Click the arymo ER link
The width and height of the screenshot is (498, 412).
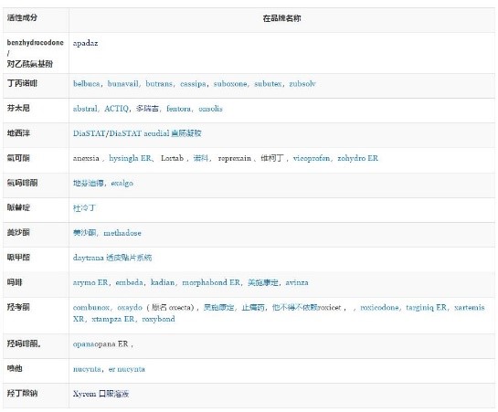[90, 282]
